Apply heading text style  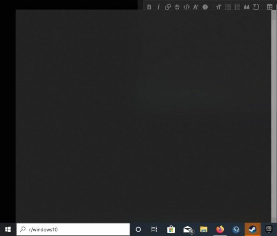[219, 7]
